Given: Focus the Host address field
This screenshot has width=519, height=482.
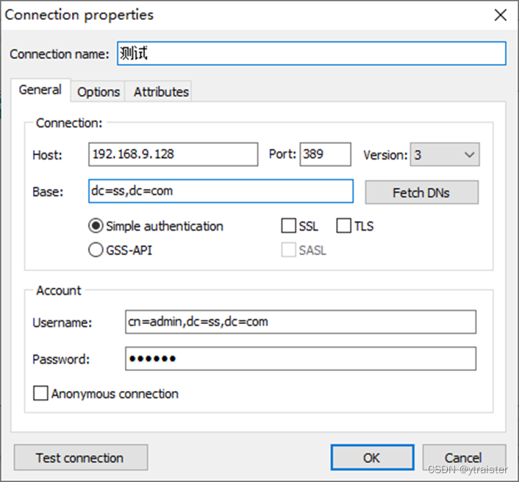Looking at the screenshot, I should pos(173,154).
